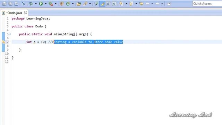This screenshot has width=222, height=125.
Task: Click 'main(String[] args)' on line 5
Action: (71, 34)
